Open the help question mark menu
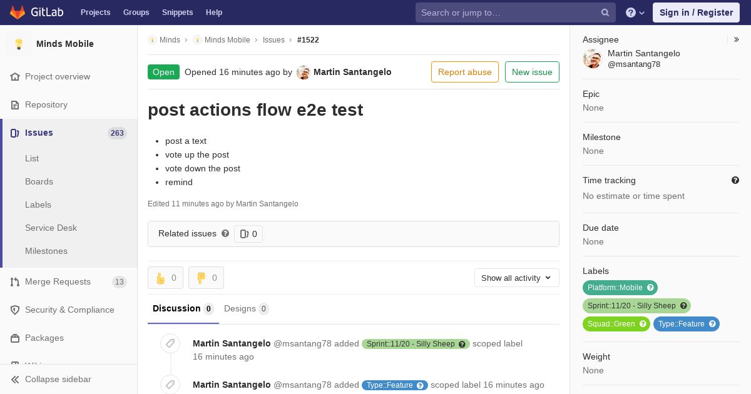Image resolution: width=751 pixels, height=394 pixels. tap(635, 13)
